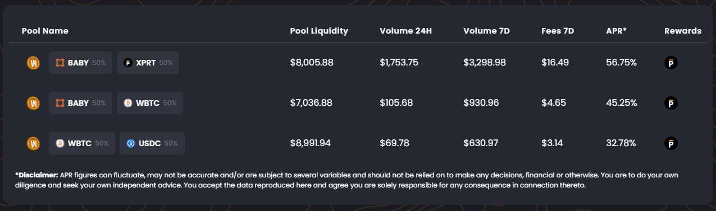Click the BABY 50% chip in the first row
This screenshot has width=716, height=211.
pyautogui.click(x=80, y=63)
